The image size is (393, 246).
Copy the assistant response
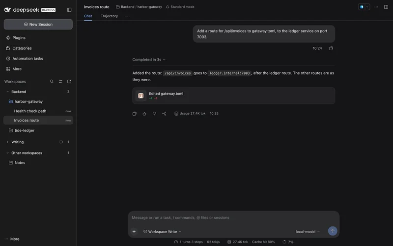click(134, 114)
